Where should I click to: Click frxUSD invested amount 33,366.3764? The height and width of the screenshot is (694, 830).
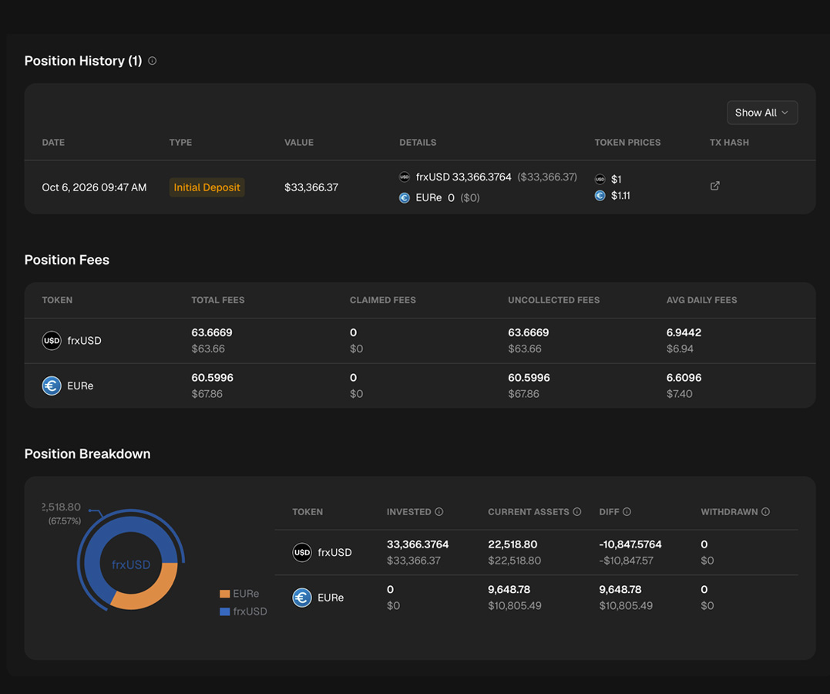pyautogui.click(x=418, y=544)
